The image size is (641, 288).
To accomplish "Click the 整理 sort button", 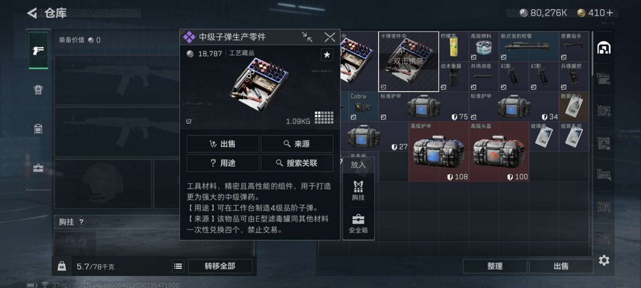I will point(494,266).
